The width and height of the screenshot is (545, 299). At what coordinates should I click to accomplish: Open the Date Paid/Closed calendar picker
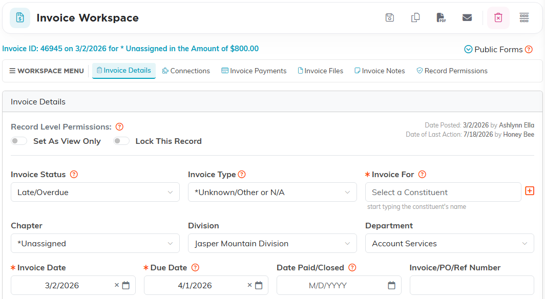[x=391, y=286]
